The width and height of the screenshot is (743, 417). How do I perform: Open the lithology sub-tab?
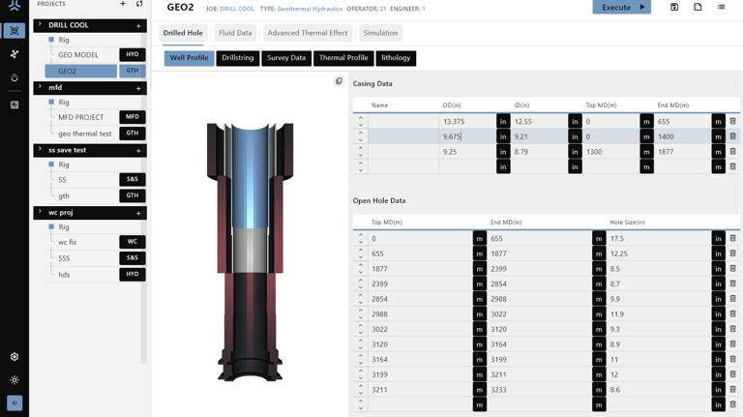coord(396,58)
